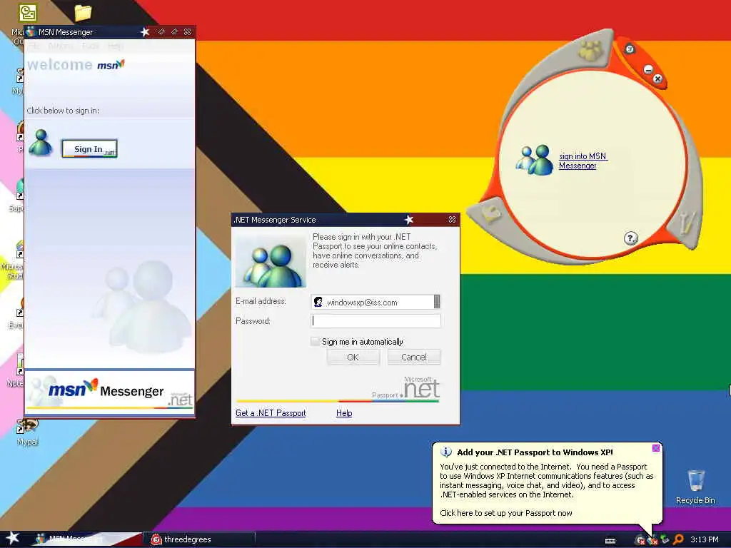
Task: Open the Tools menu in MSN Messenger
Action: (x=90, y=46)
